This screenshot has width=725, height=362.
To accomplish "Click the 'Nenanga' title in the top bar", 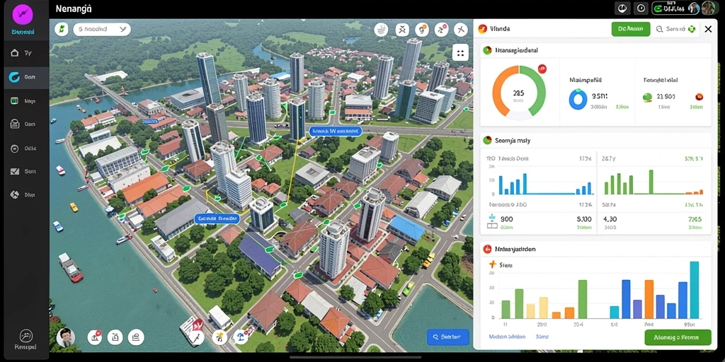I will (73, 8).
